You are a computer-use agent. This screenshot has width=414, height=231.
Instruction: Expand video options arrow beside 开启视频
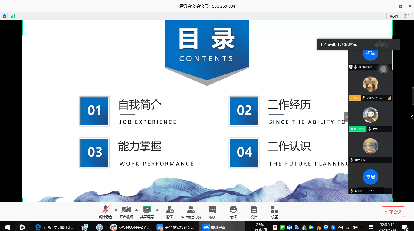point(136,209)
